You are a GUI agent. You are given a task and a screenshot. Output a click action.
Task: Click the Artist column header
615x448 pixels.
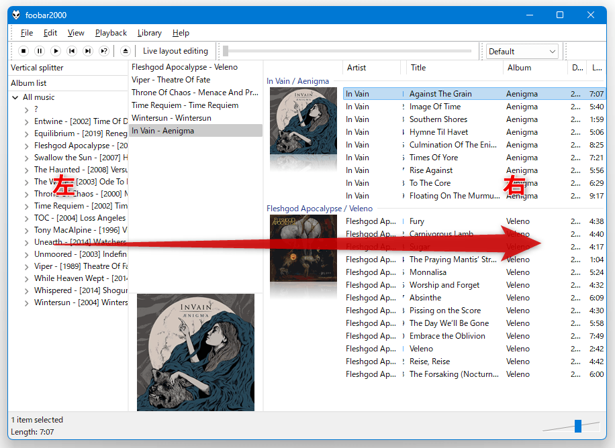[372, 68]
